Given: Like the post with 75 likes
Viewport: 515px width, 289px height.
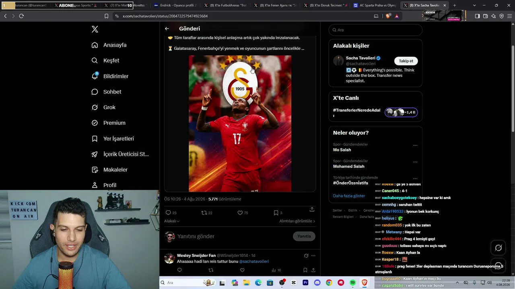Looking at the screenshot, I should click(x=243, y=213).
